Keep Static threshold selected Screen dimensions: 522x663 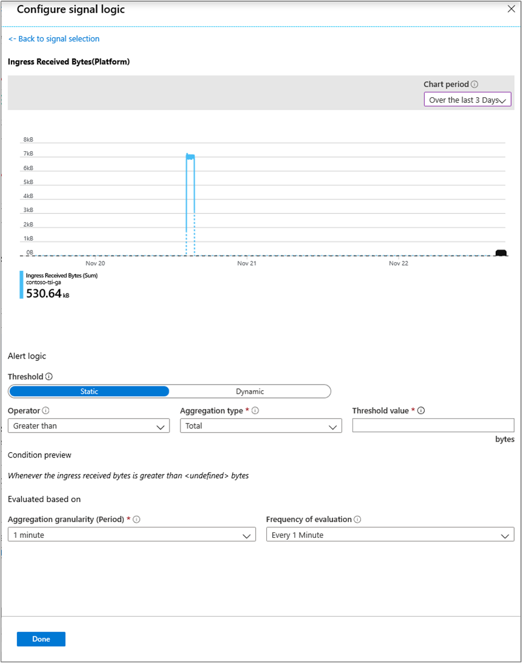click(89, 391)
